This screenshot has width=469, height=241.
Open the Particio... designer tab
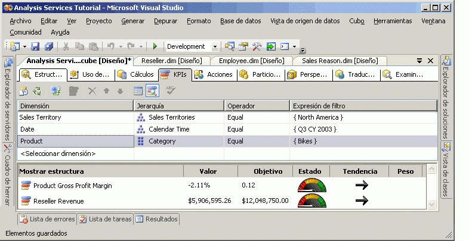click(x=261, y=74)
